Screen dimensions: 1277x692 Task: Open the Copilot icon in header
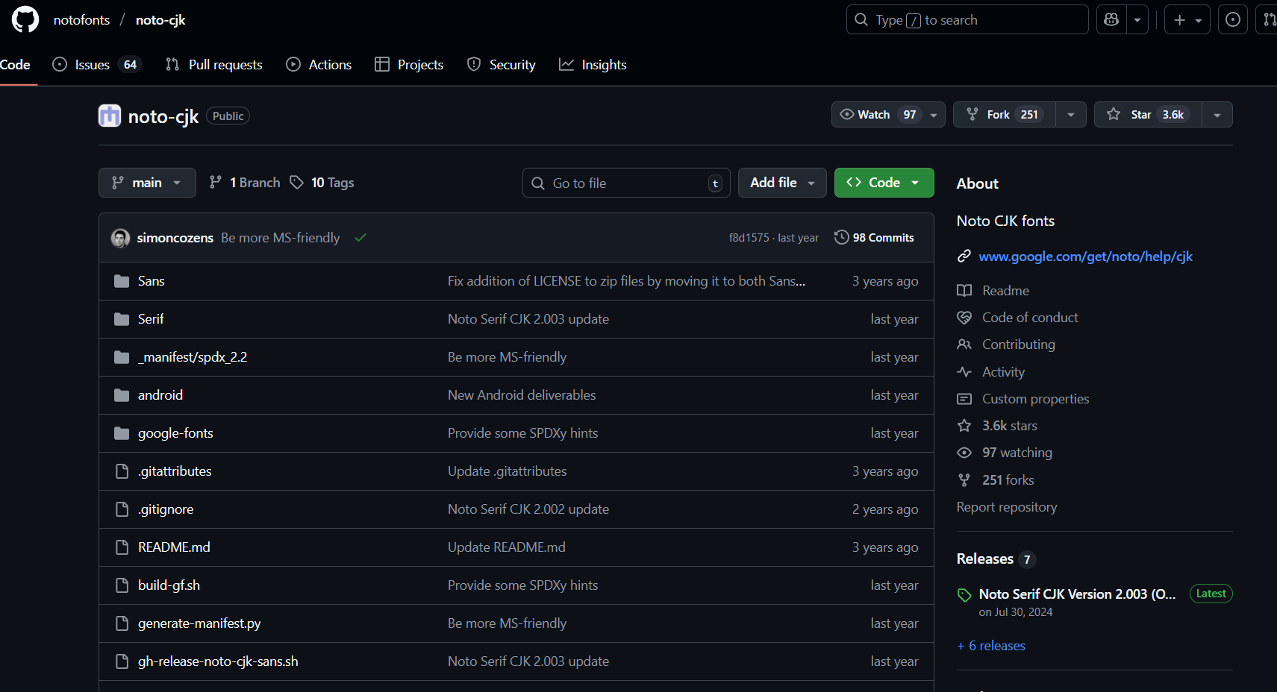(1111, 20)
